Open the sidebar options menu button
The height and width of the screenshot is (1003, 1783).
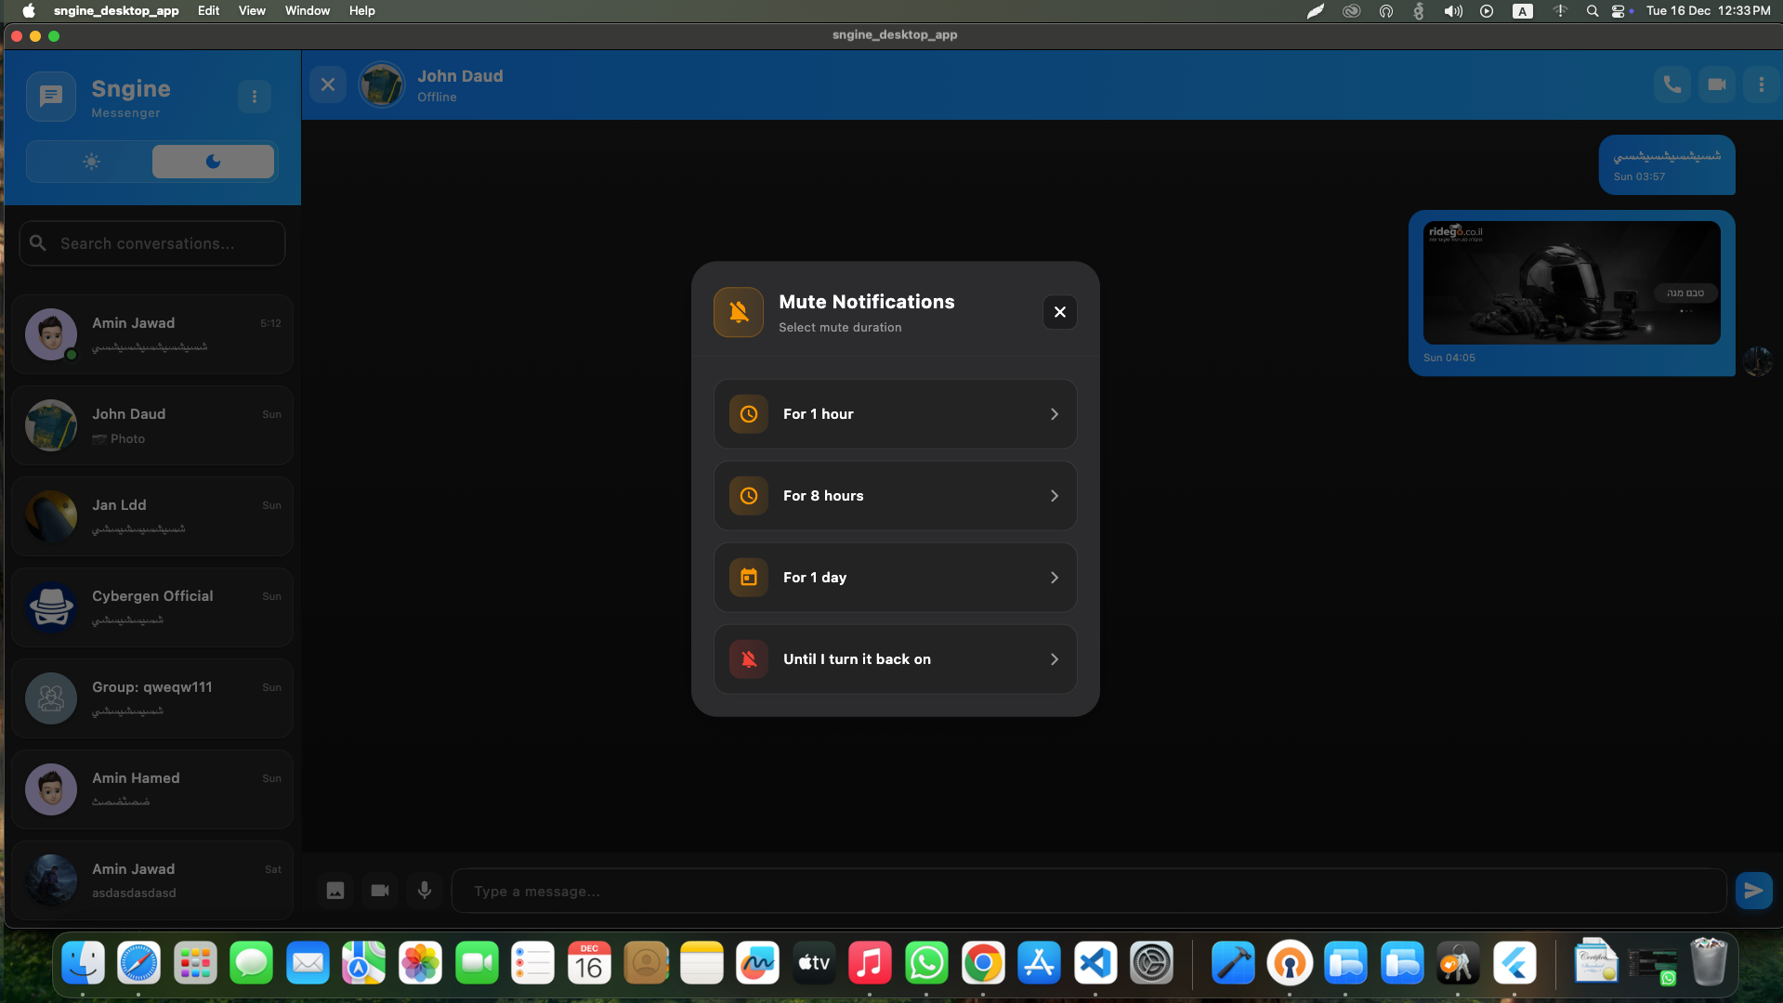(255, 96)
